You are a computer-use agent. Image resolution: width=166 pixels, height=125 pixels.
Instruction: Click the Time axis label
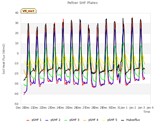pyautogui.click(x=147, y=112)
